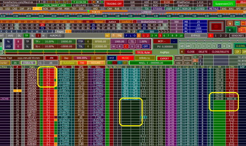Select the STOCKS tab
Image resolution: width=246 pixels, height=146 pixels.
click(x=157, y=9)
